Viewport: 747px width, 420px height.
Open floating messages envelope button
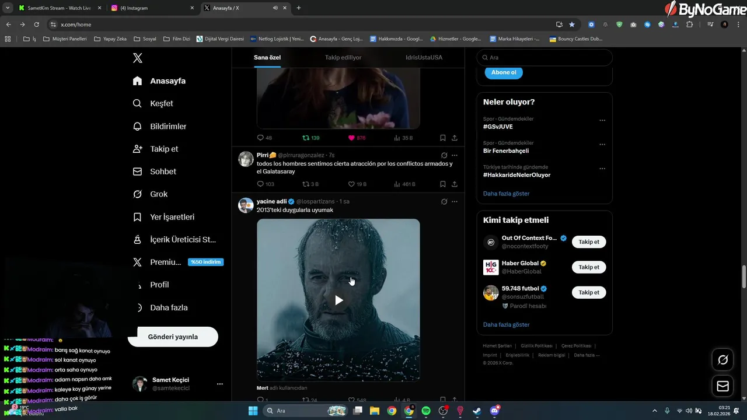(722, 386)
